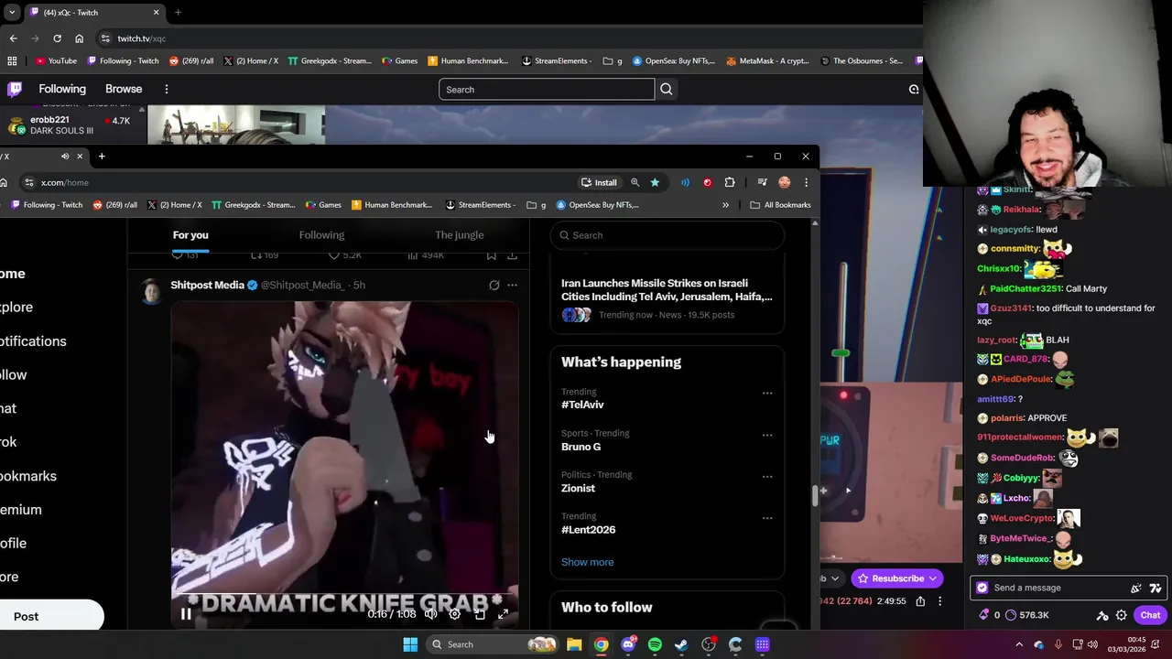Bookmark the partially visible tweet above
1172x659 pixels.
click(x=491, y=255)
